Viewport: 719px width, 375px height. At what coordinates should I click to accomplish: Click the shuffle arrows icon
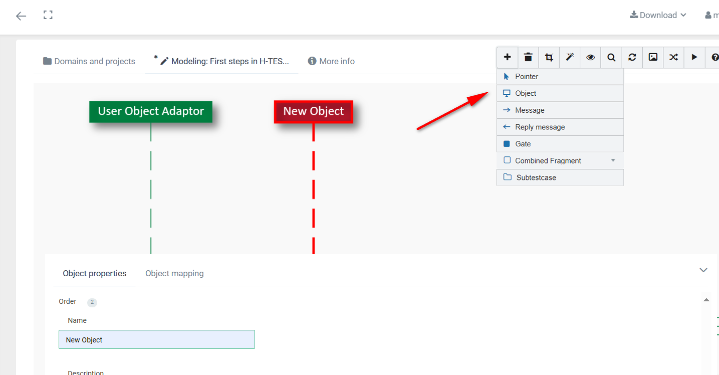coord(674,57)
